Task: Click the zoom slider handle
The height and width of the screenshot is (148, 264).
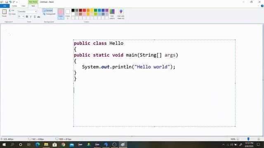Action: (x=248, y=139)
